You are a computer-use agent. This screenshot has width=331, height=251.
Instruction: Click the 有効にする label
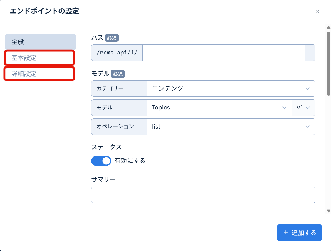click(x=130, y=161)
